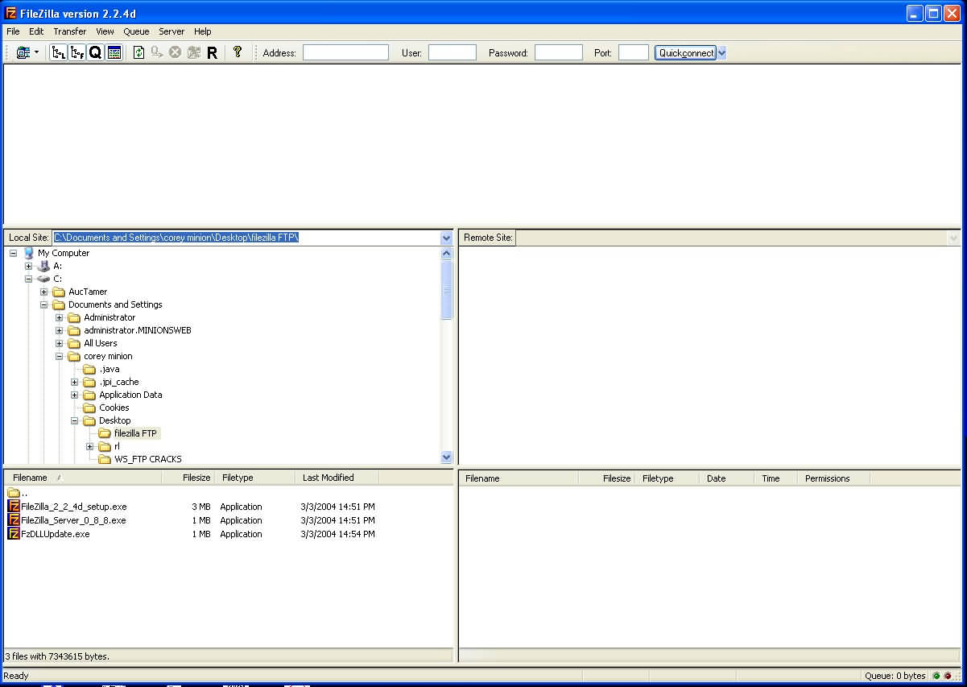
Task: Click the red status LED icon
Action: (x=948, y=676)
